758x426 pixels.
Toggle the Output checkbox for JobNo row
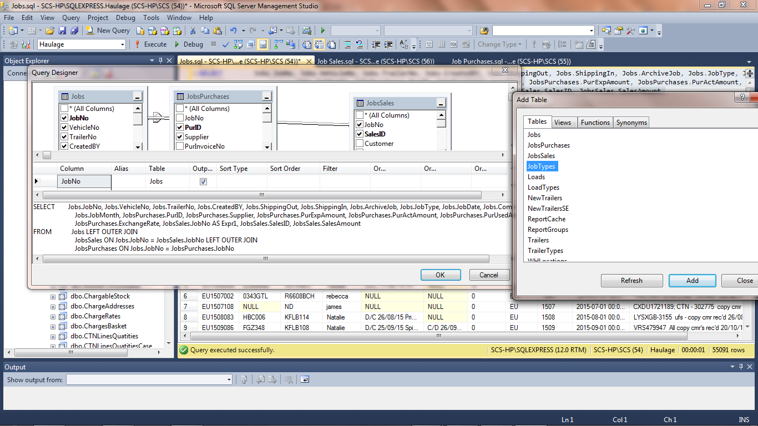click(x=203, y=181)
